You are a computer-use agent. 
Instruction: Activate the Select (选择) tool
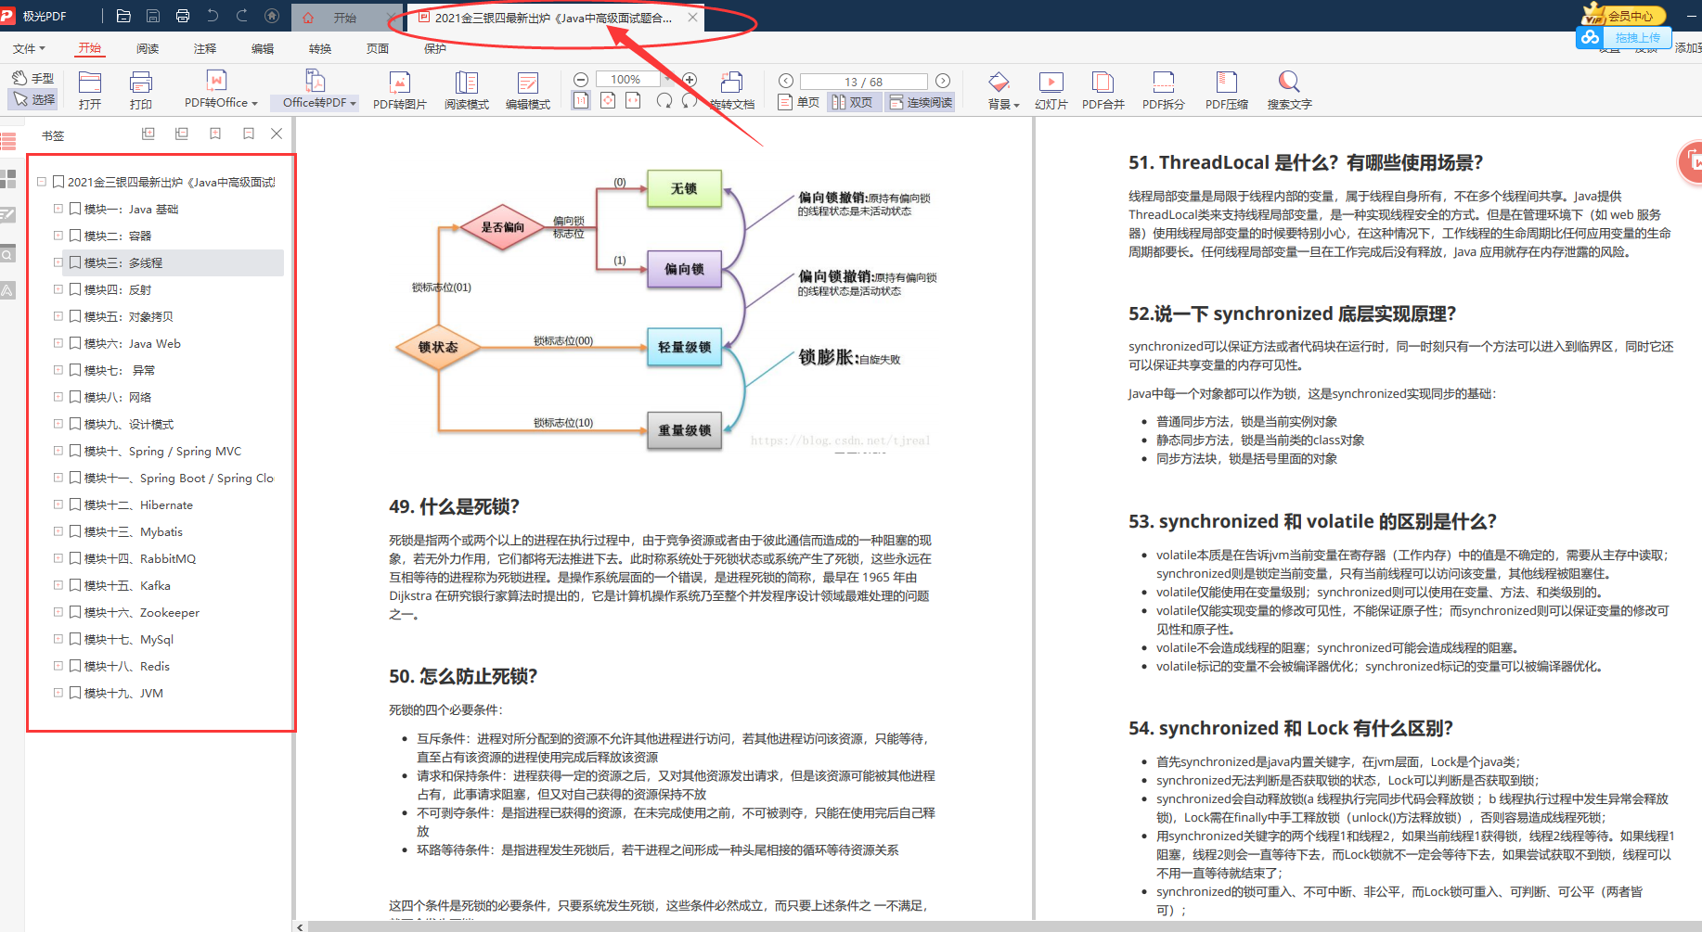point(33,99)
